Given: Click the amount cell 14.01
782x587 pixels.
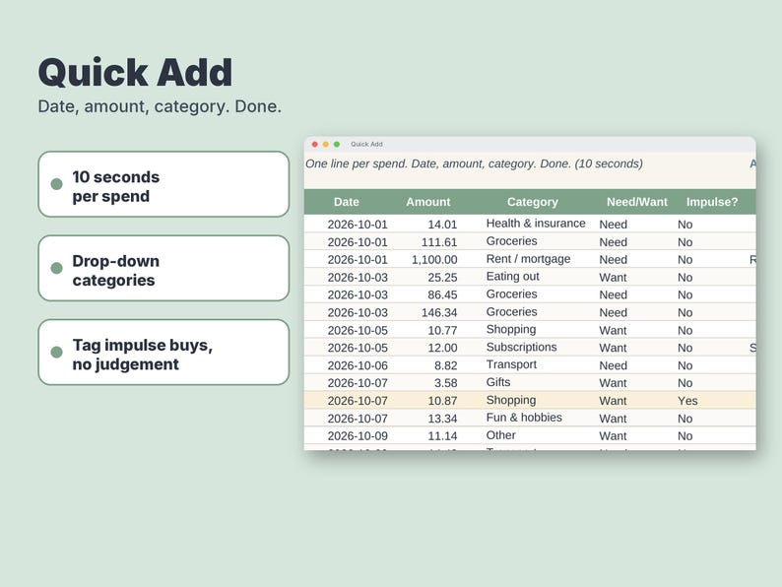Looking at the screenshot, I should (x=442, y=225).
